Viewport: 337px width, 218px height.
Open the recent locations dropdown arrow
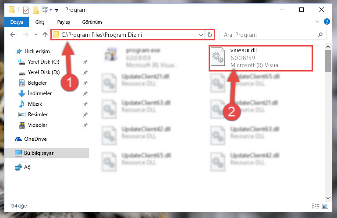click(x=36, y=35)
